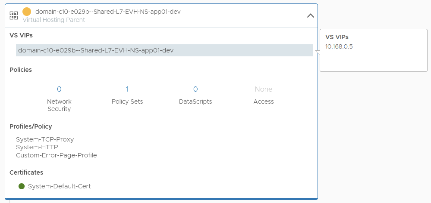Click the orange health status circle
This screenshot has height=203, width=431.
27,12
